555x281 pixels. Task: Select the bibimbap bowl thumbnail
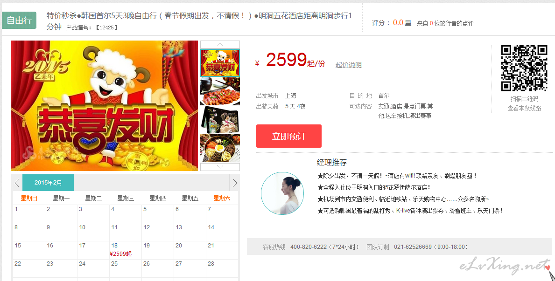tap(220, 148)
